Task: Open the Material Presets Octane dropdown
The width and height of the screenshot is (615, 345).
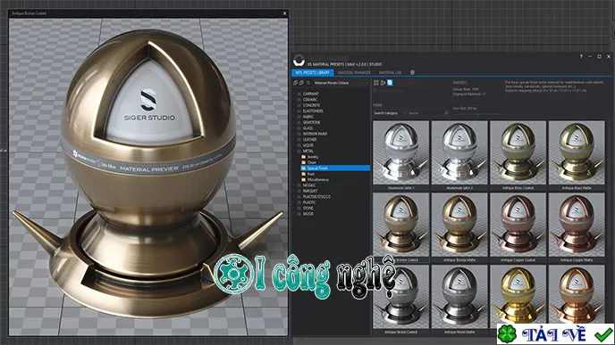Action: click(x=341, y=83)
